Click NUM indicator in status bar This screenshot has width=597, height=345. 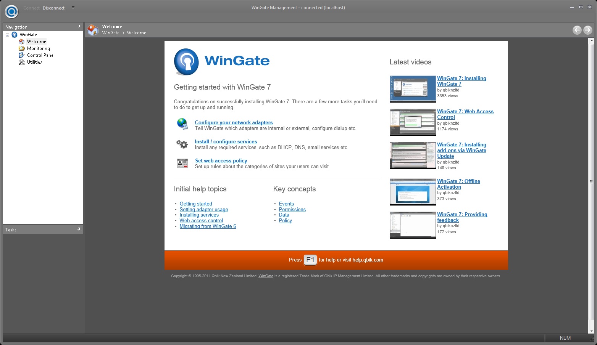click(x=565, y=338)
